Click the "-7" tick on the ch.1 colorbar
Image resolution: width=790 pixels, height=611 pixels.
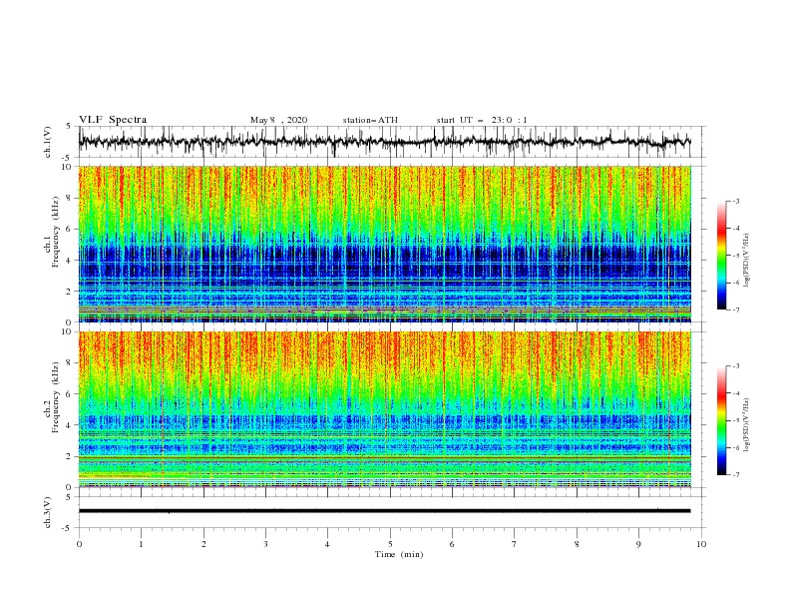pyautogui.click(x=735, y=309)
